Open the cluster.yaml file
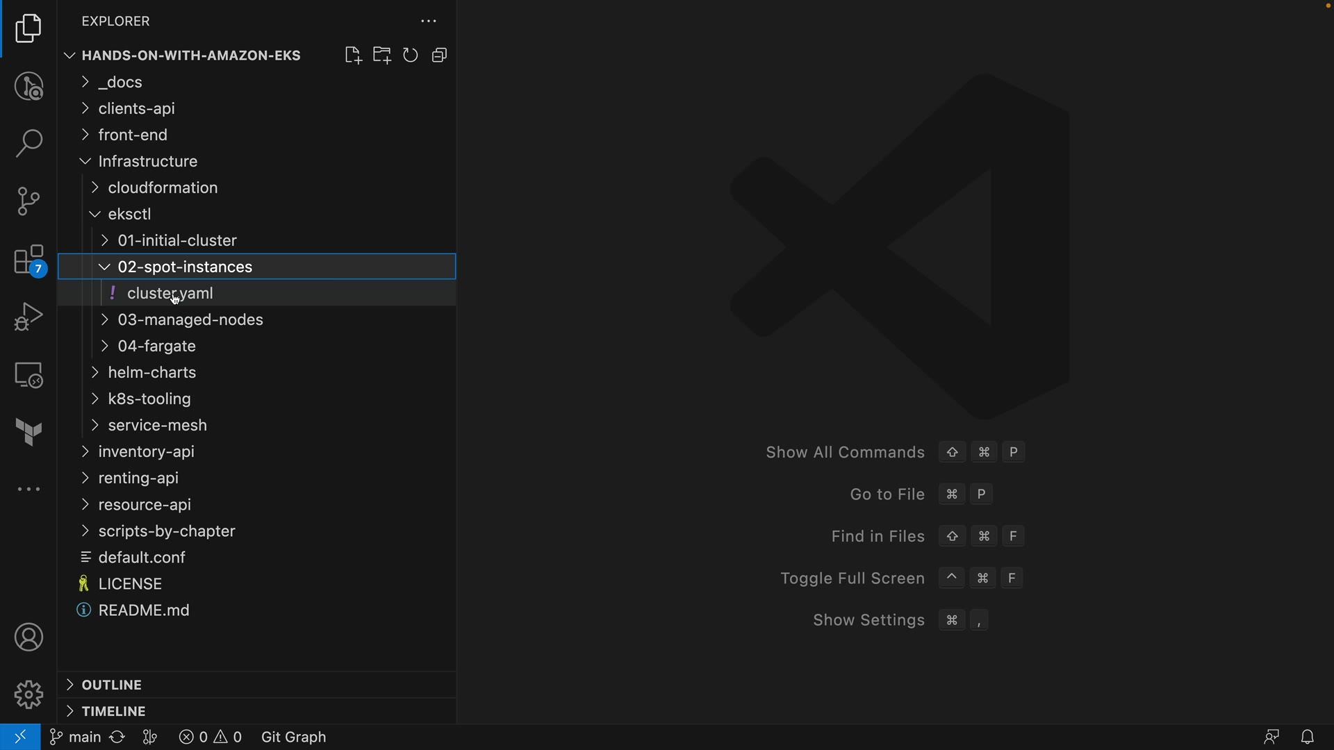The image size is (1334, 750). 170,294
